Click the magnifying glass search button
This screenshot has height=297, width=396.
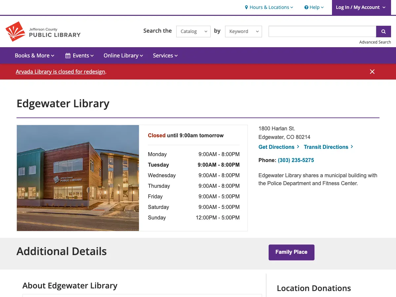(383, 31)
